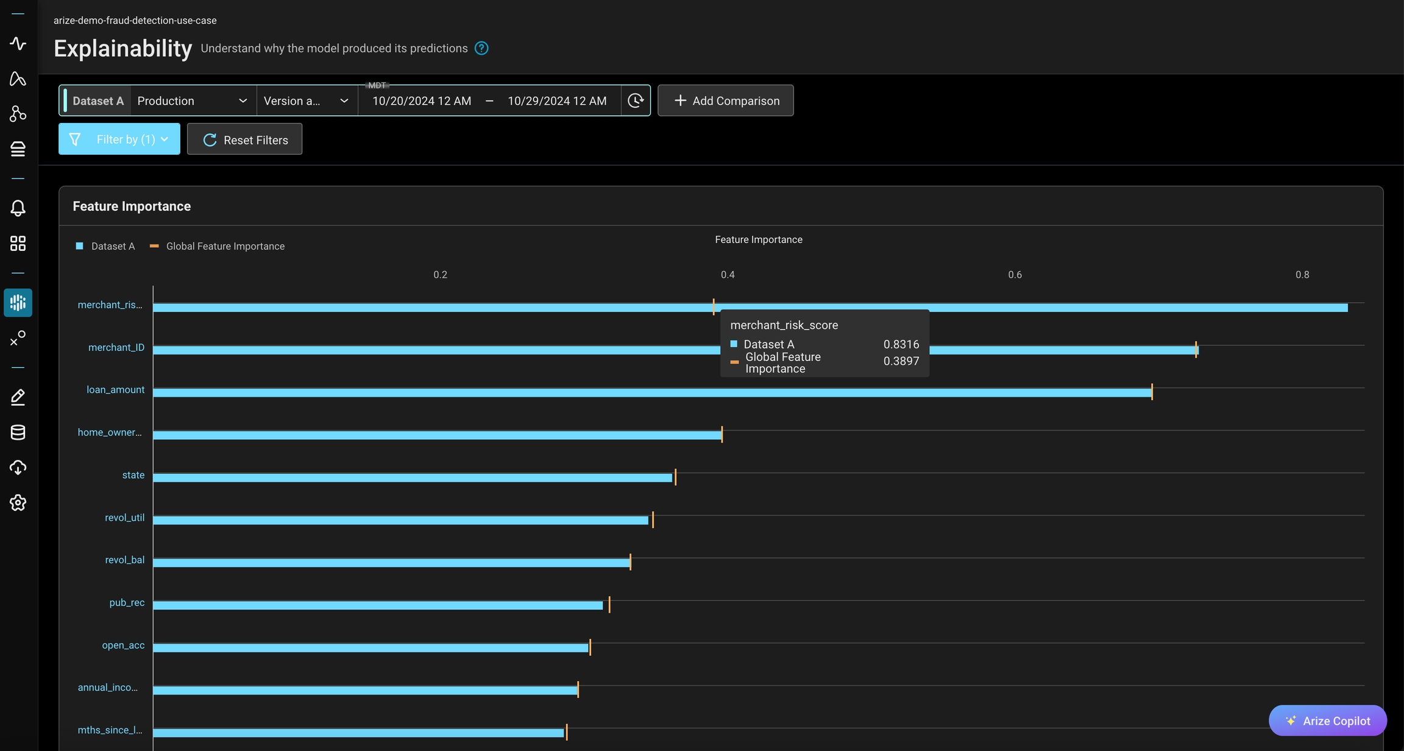This screenshot has width=1404, height=751.
Task: Open the Filter by (1) dropdown
Action: pyautogui.click(x=119, y=139)
